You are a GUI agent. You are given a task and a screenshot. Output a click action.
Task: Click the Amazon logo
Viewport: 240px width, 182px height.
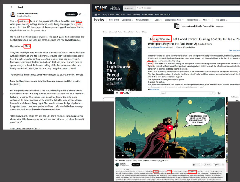pos(101,8)
